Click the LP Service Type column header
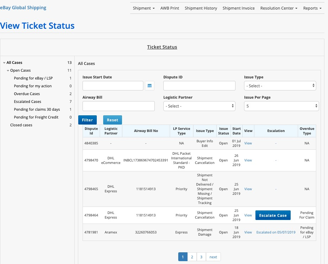 [x=181, y=131]
